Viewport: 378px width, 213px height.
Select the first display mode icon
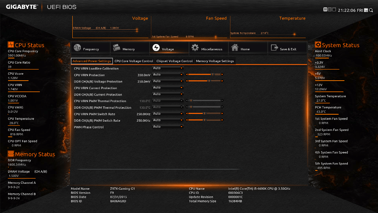pos(325,9)
